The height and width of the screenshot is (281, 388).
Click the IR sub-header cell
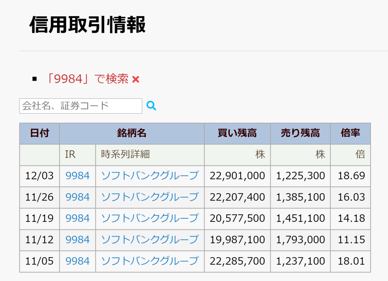78,155
